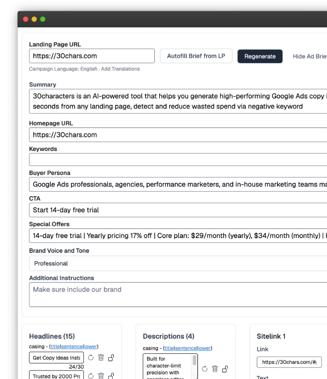Delete the first description entry
The width and height of the screenshot is (327, 379).
215,369
